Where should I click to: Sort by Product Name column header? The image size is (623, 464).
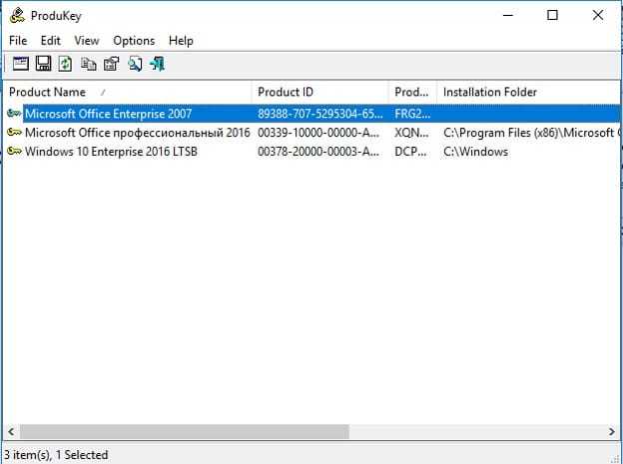point(127,92)
